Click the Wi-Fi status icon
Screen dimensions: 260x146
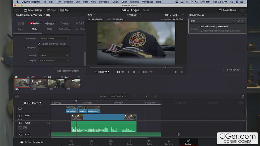[192, 2]
